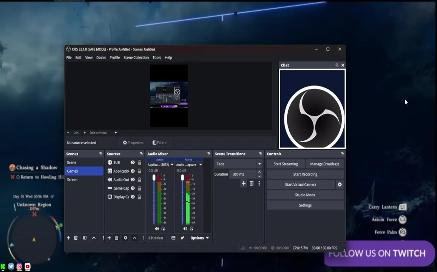This screenshot has width=437, height=272.
Task: Lock the Game Capture source
Action: tap(139, 189)
